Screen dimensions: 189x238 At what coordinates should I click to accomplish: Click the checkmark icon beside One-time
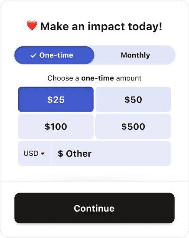(x=33, y=55)
